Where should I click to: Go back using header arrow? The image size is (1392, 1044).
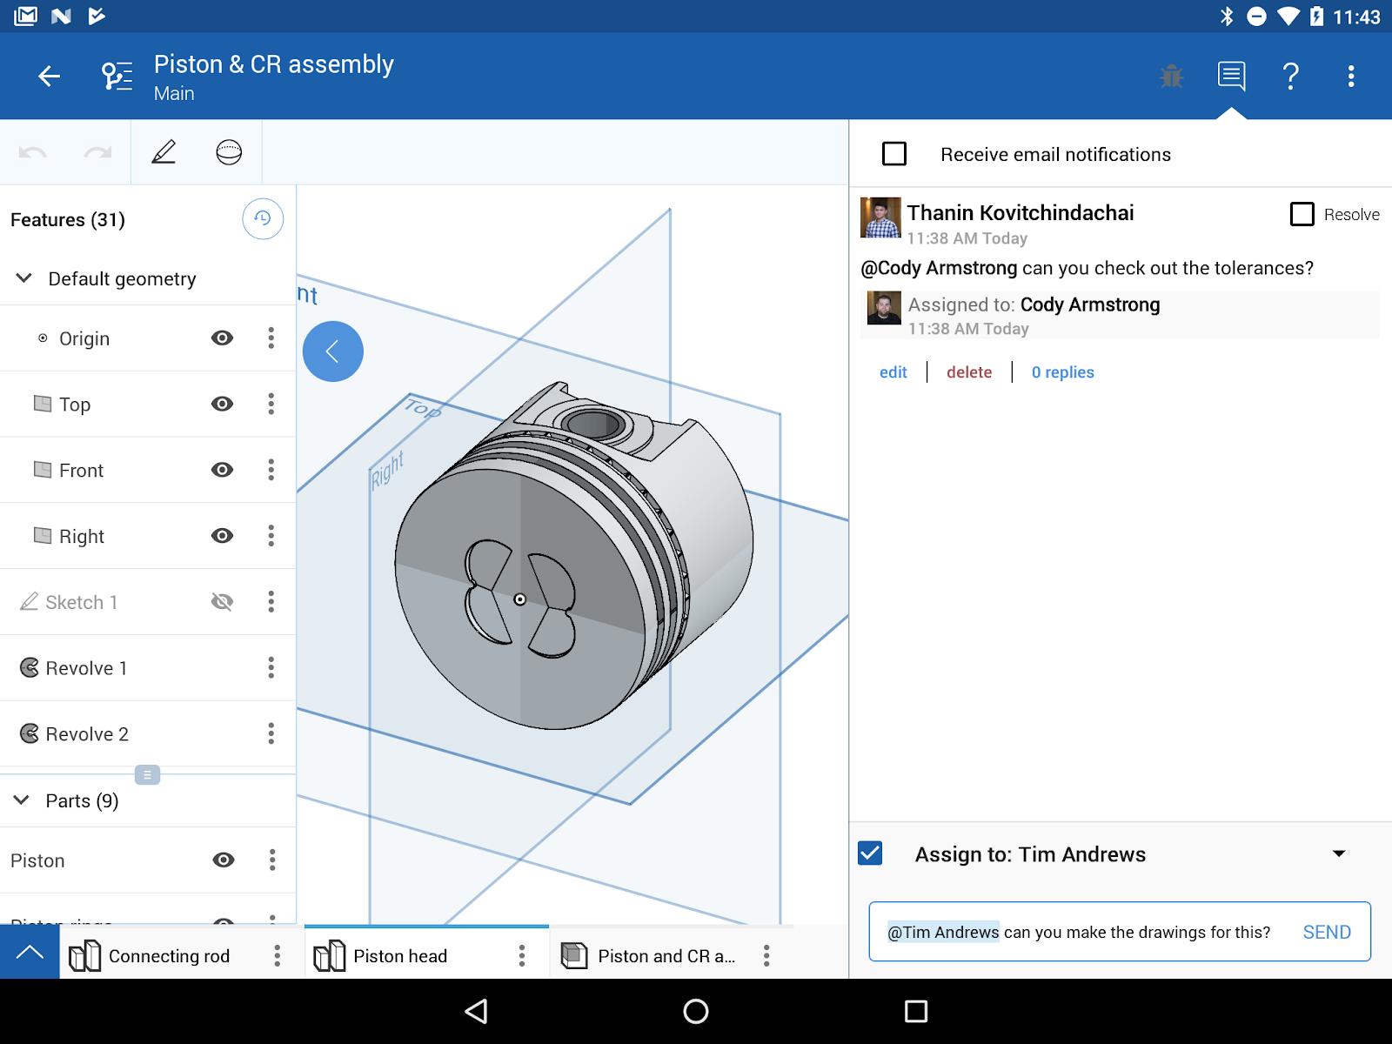[49, 77]
